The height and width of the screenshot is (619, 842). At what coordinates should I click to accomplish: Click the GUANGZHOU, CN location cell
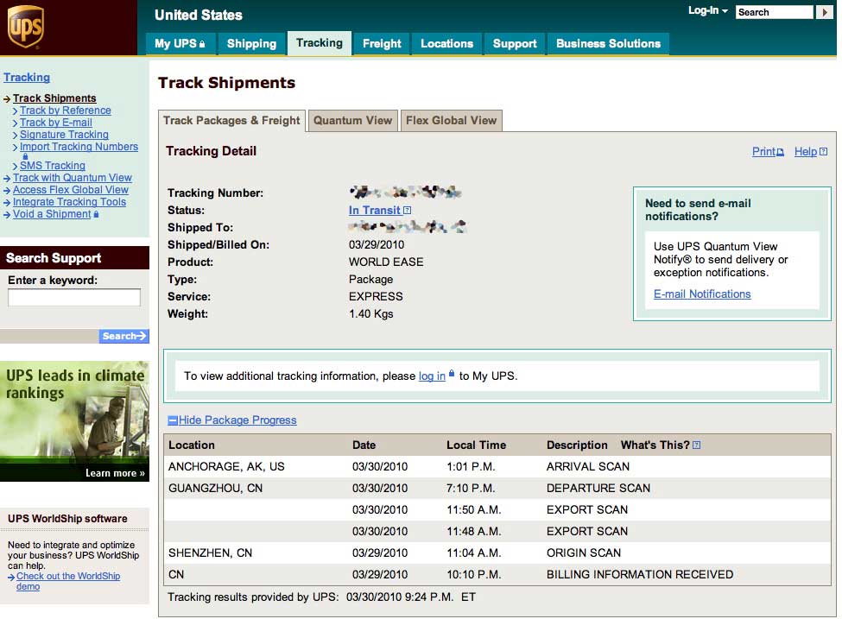215,488
